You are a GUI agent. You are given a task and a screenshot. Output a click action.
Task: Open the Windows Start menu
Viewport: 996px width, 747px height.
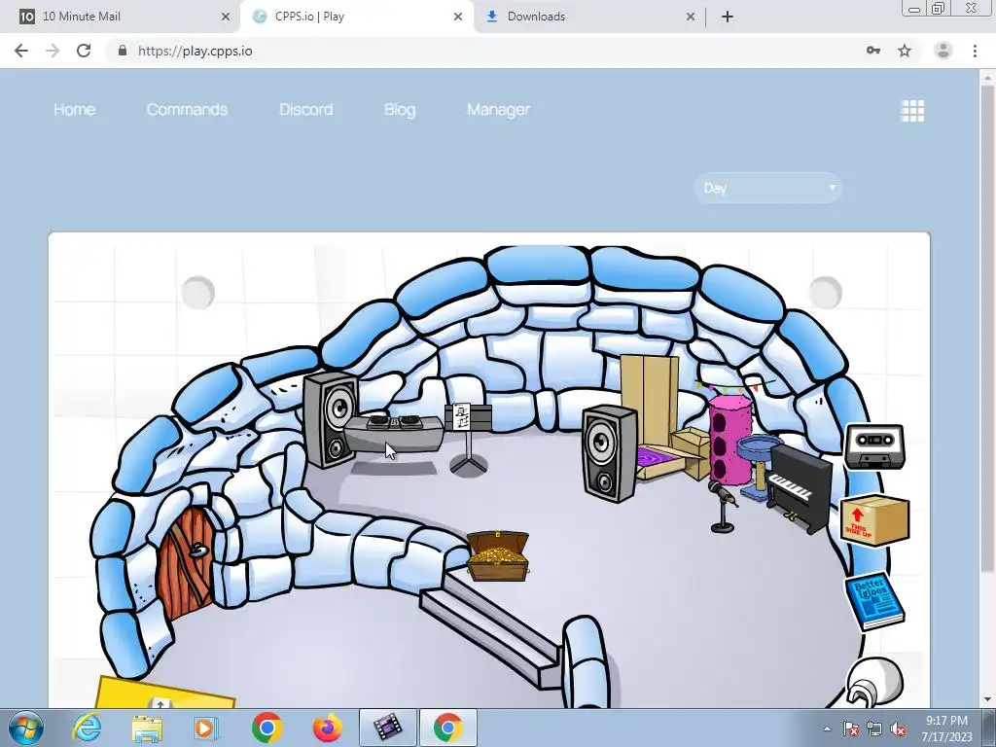coord(25,728)
